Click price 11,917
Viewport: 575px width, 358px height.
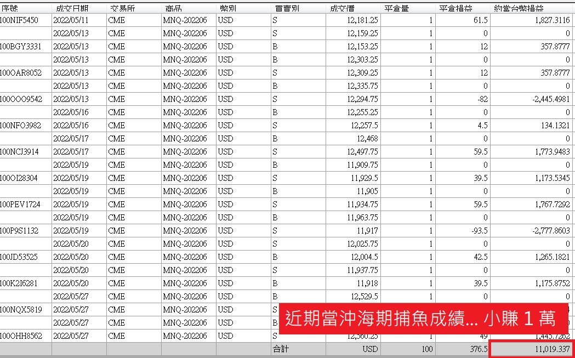pyautogui.click(x=367, y=231)
